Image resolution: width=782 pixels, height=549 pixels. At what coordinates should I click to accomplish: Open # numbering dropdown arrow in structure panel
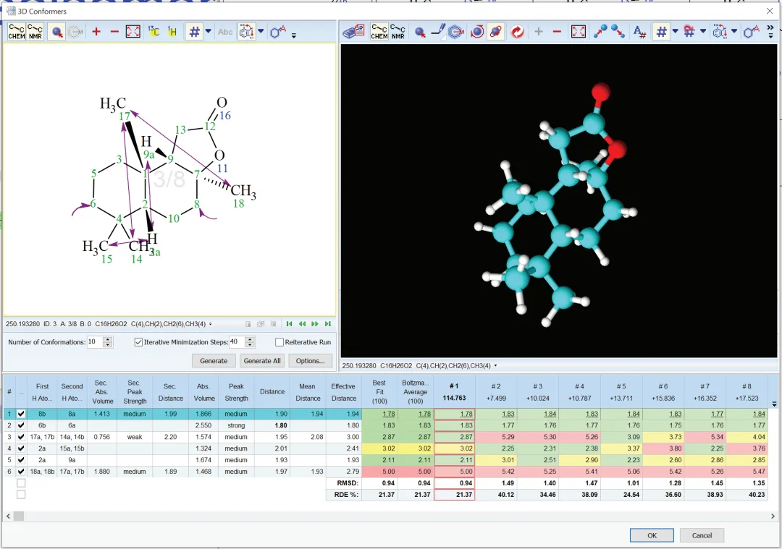click(209, 31)
